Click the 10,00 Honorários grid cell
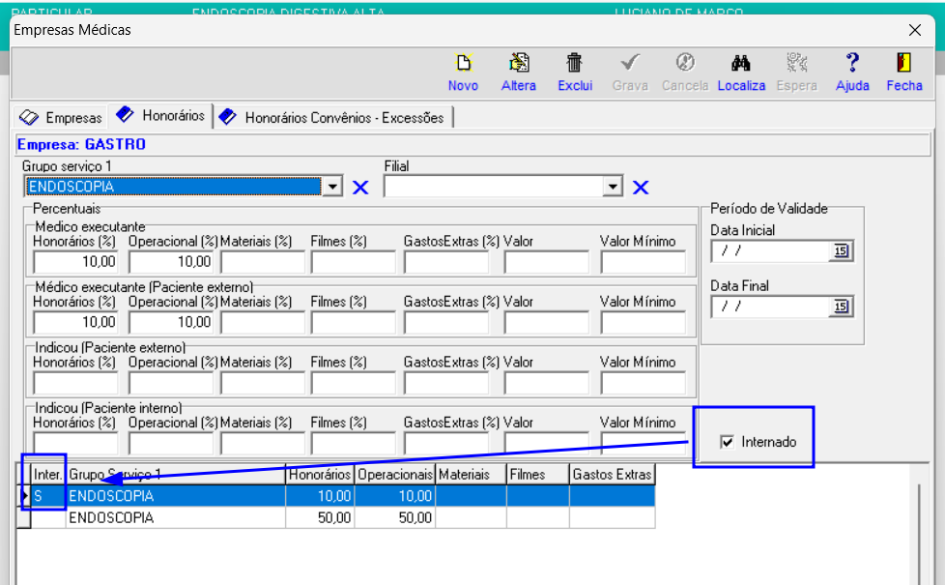Image resolution: width=945 pixels, height=585 pixels. [x=320, y=496]
